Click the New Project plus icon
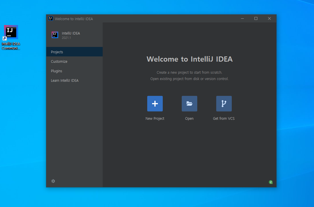The image size is (314, 207). click(155, 104)
